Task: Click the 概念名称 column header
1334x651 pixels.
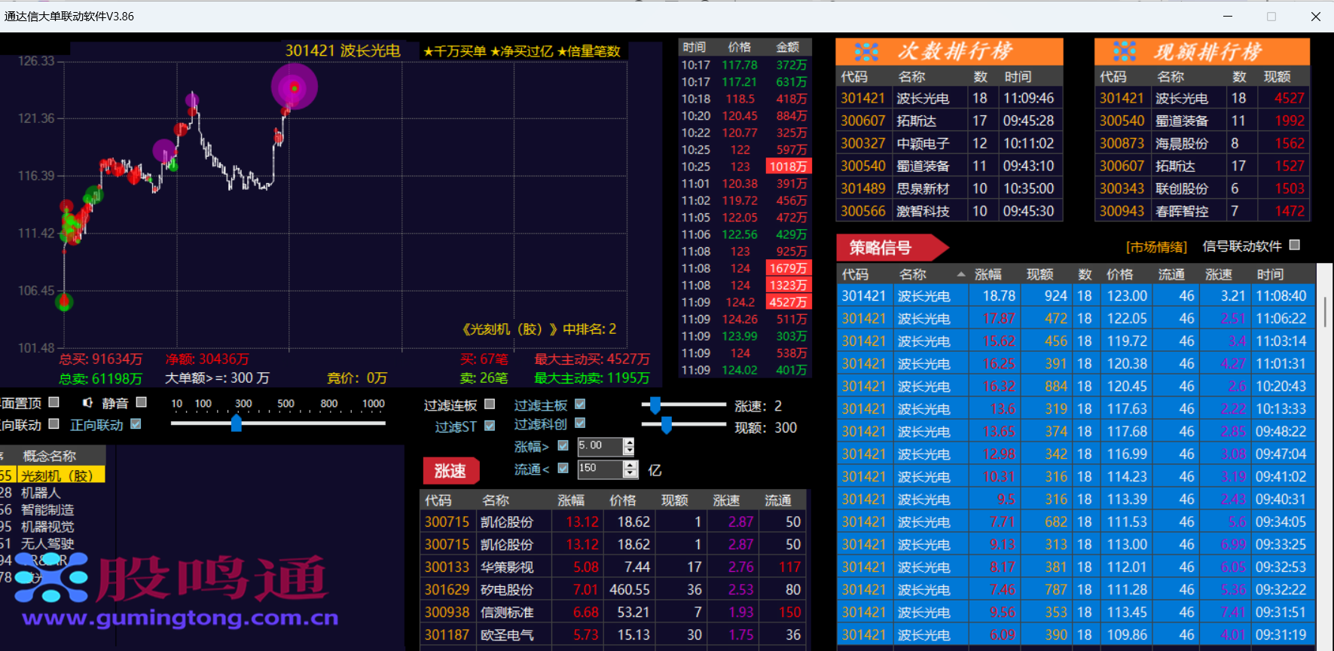Action: coord(50,456)
